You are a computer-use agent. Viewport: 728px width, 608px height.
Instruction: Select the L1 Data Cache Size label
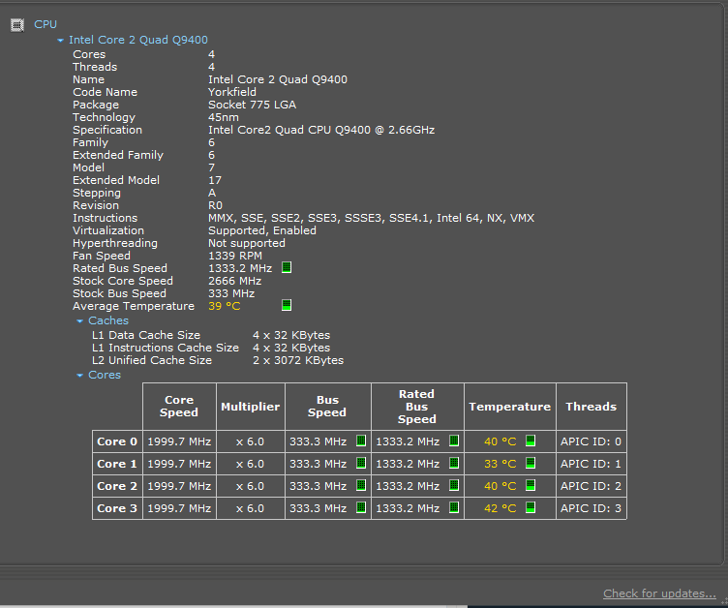[146, 335]
